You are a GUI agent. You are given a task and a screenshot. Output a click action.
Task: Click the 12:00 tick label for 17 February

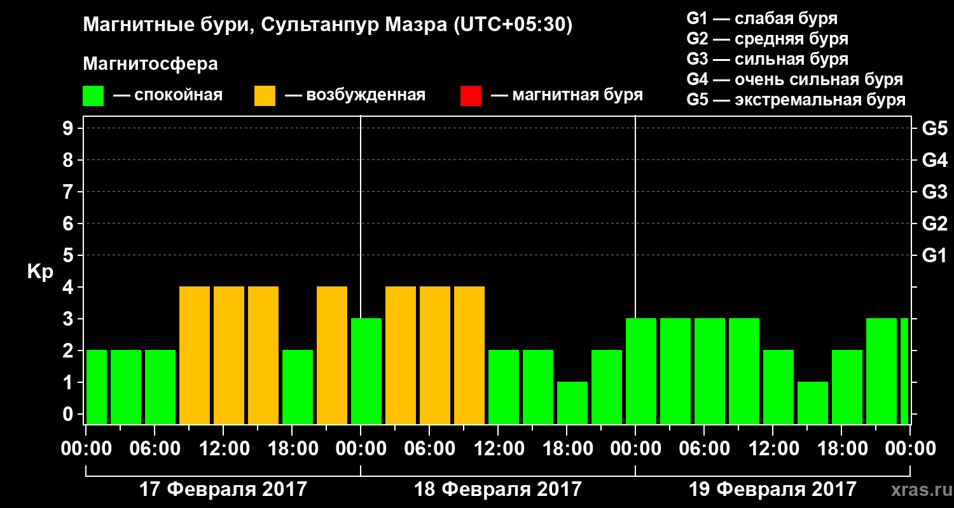223,448
